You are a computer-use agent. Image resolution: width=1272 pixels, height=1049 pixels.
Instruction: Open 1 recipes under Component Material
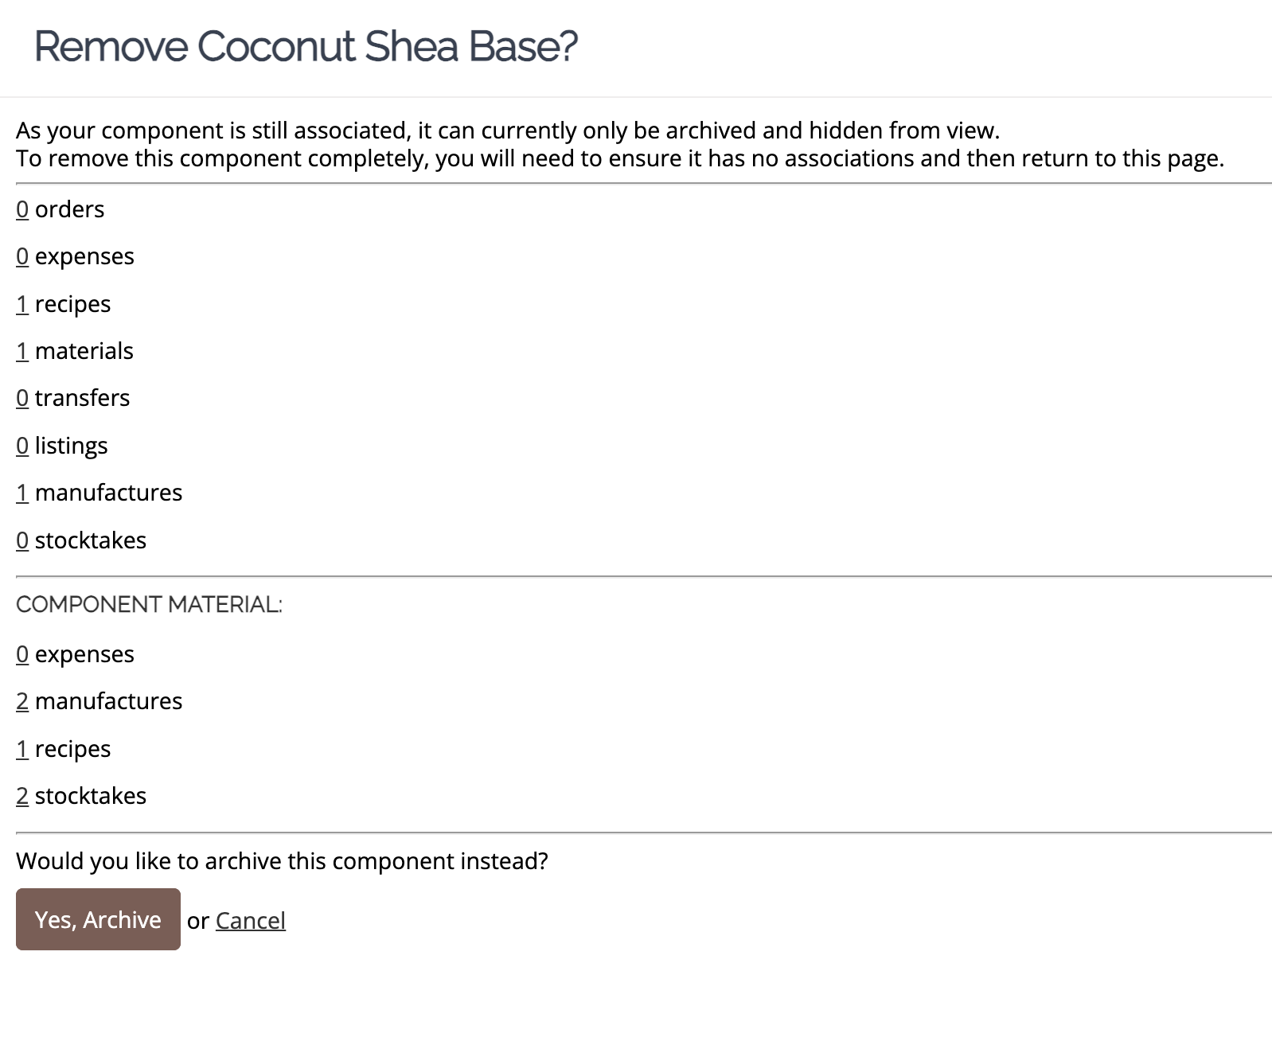coord(22,749)
